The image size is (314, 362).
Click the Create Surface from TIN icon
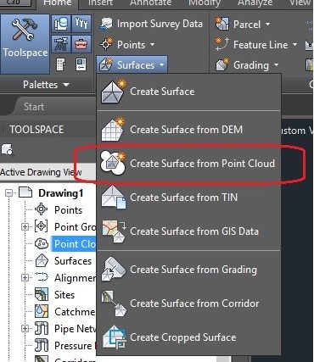(x=114, y=198)
